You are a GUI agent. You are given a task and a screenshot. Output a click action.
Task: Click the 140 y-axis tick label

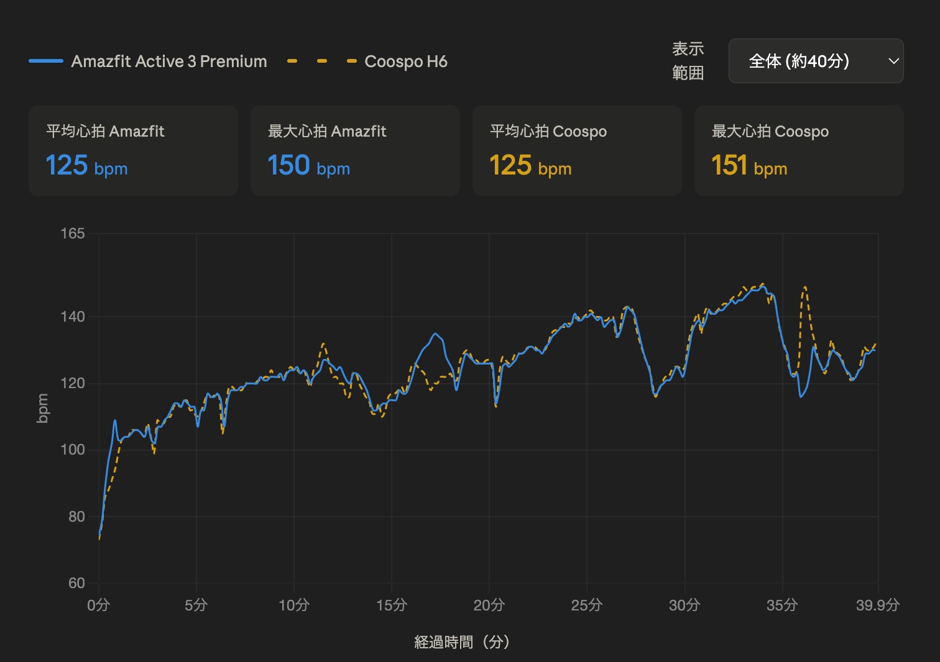[73, 317]
